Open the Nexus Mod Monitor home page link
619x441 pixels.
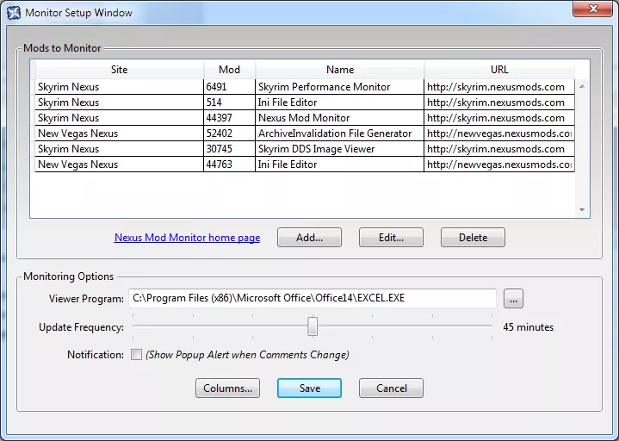click(x=187, y=238)
